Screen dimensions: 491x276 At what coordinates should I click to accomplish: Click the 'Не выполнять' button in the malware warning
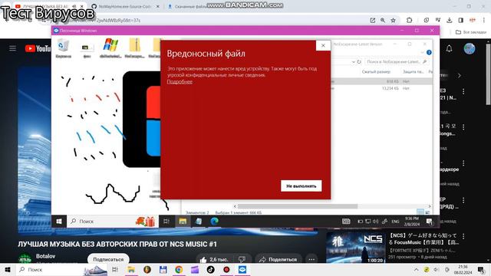(x=301, y=186)
